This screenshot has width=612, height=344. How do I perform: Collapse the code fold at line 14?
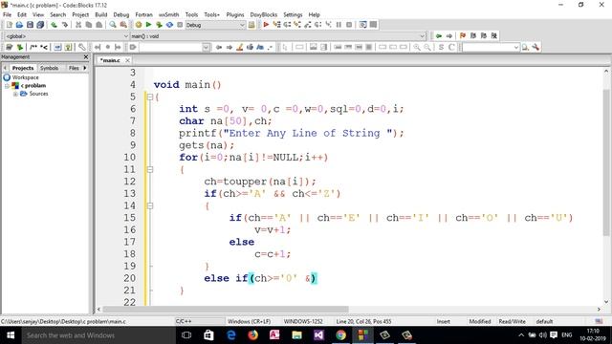point(149,206)
